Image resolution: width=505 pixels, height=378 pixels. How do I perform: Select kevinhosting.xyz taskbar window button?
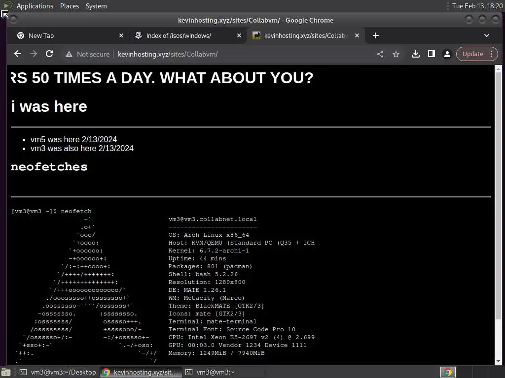point(141,372)
